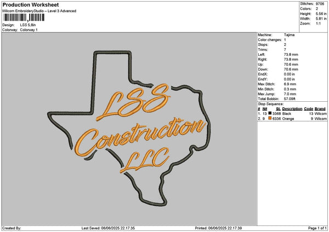Viewport: 329px width, 232px height.
Task: Select the Colorway 1 value
Action: tap(29, 30)
